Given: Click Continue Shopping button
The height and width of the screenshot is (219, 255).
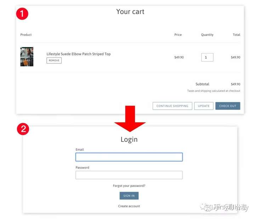Looking at the screenshot, I should [172, 106].
